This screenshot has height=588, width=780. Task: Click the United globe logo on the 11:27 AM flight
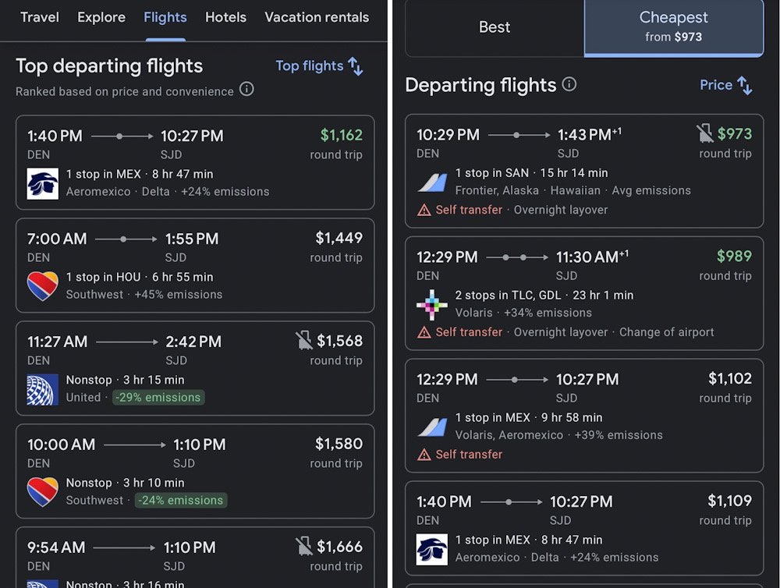pyautogui.click(x=43, y=389)
